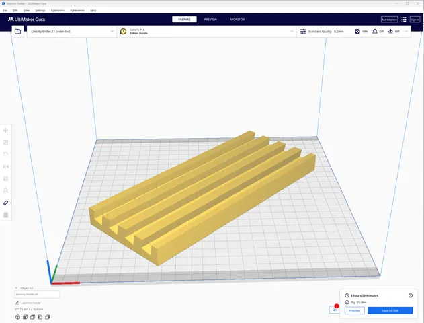Select the Scale tool in left toolbar
This screenshot has width=424, height=323.
[x=5, y=143]
